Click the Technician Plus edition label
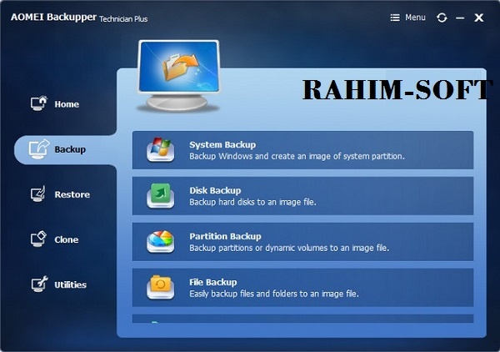Screen dimensions: 500x352 click(x=123, y=19)
